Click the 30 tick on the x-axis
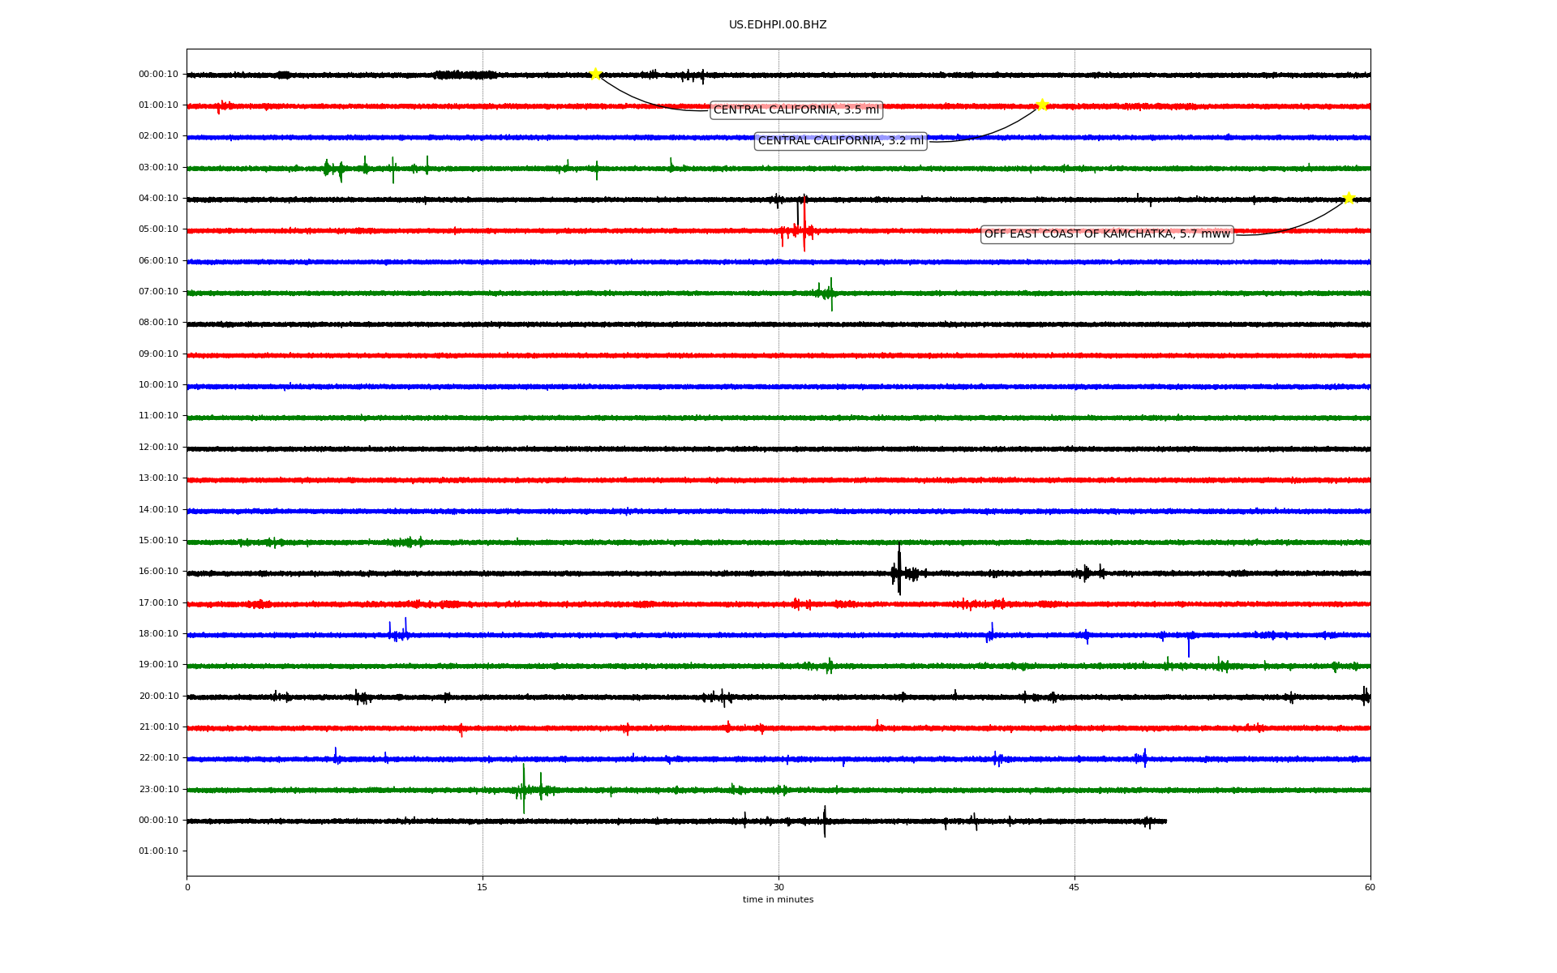Screen dimensions: 1557x973 point(778,887)
